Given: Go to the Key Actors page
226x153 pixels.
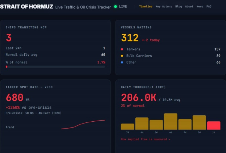Looking at the screenshot, I should tap(164, 7).
